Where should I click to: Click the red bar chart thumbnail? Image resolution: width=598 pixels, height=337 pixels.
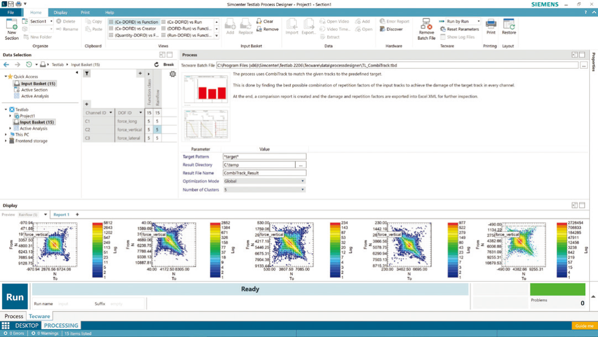(205, 90)
